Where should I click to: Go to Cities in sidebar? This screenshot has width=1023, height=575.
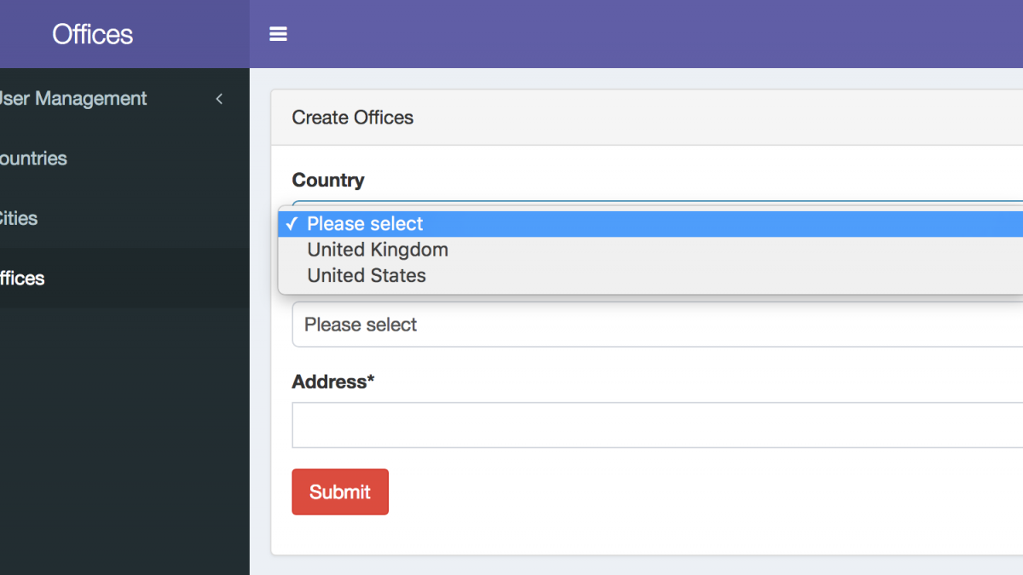(124, 218)
